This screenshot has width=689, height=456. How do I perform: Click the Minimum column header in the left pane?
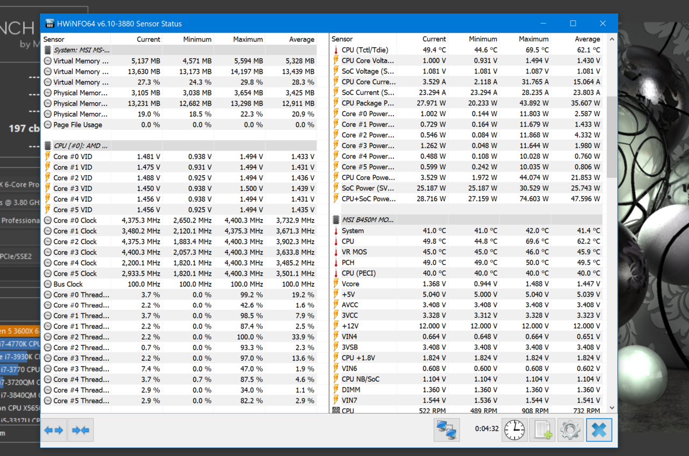188,39
